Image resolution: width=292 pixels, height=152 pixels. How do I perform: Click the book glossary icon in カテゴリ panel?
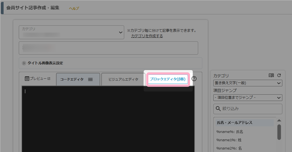tap(271, 75)
